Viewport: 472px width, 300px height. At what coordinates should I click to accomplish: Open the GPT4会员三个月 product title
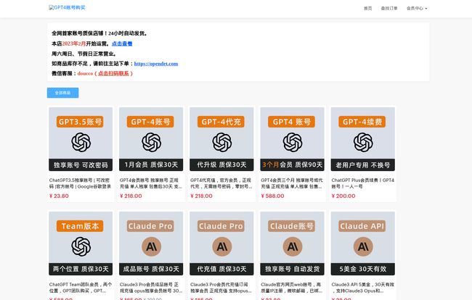tap(292, 183)
